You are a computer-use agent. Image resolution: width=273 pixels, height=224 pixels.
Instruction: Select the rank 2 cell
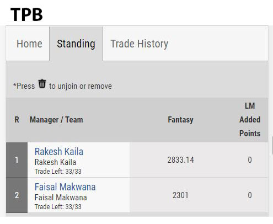click(17, 195)
